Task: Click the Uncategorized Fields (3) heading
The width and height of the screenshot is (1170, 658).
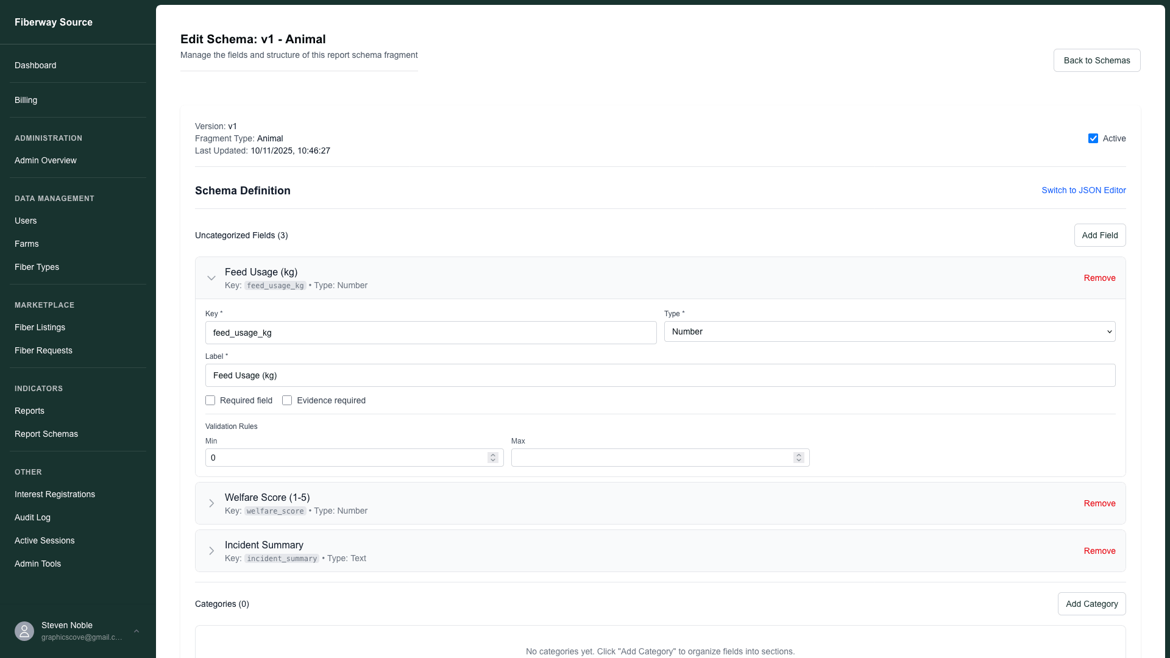Action: pos(241,235)
